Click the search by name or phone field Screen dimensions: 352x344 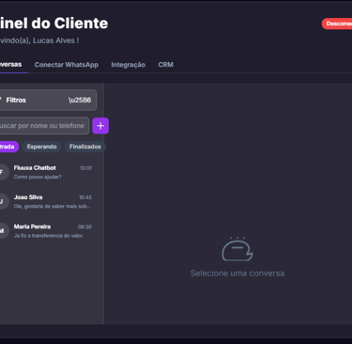point(44,126)
